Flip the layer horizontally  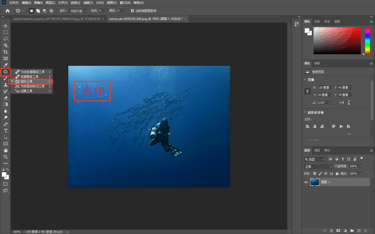tap(342, 103)
